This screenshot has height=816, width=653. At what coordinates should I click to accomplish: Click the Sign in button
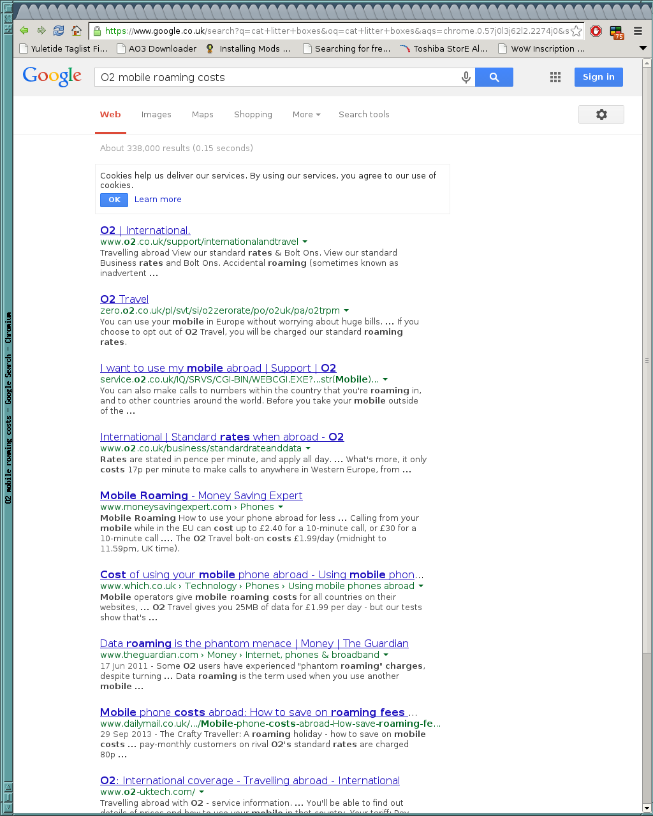(599, 77)
